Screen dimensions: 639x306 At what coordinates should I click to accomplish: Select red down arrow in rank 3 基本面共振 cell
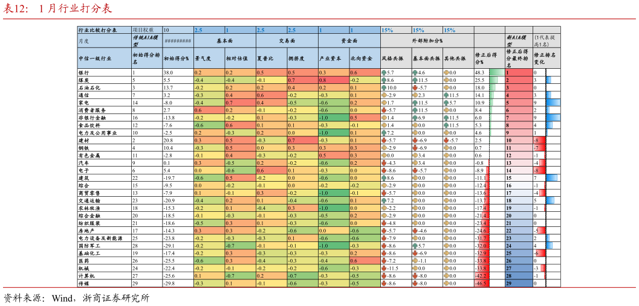415,88
